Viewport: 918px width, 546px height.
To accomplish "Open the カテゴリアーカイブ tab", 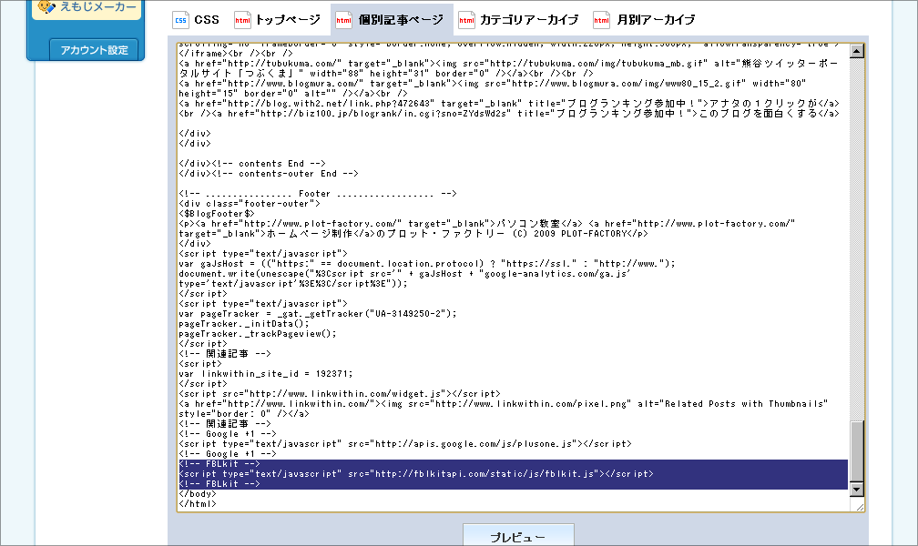I will (519, 20).
